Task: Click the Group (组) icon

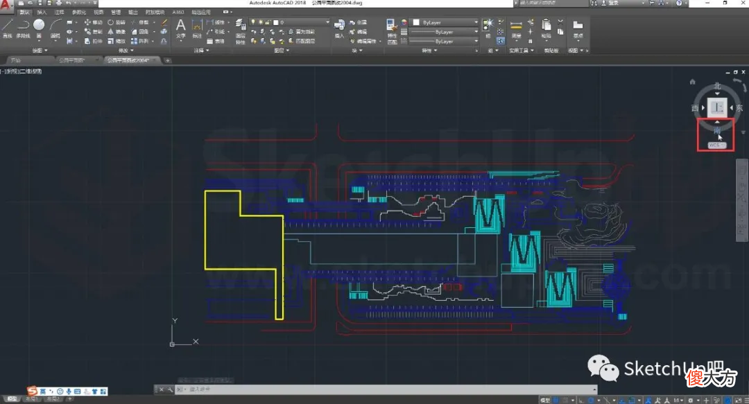Action: [x=488, y=28]
